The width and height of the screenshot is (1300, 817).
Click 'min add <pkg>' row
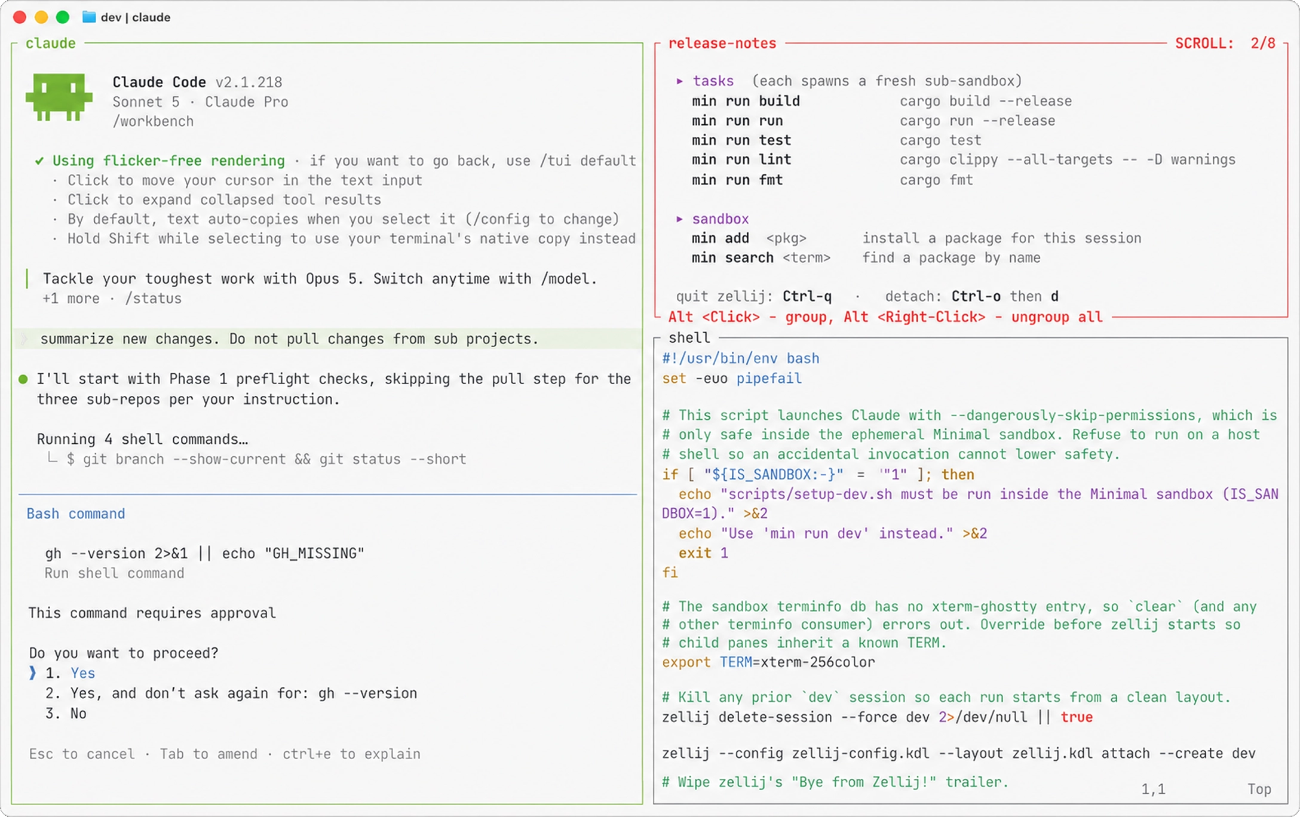[x=916, y=238]
